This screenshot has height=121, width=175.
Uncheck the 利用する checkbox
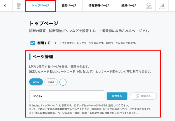[33, 43]
